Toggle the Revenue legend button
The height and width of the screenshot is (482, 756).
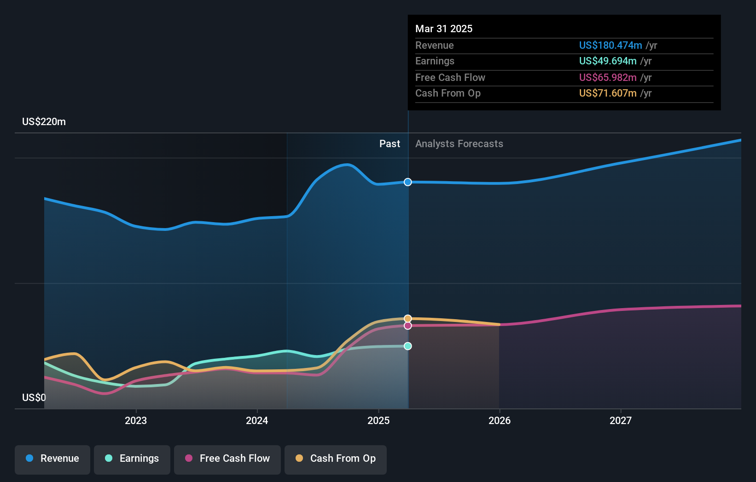(x=52, y=459)
